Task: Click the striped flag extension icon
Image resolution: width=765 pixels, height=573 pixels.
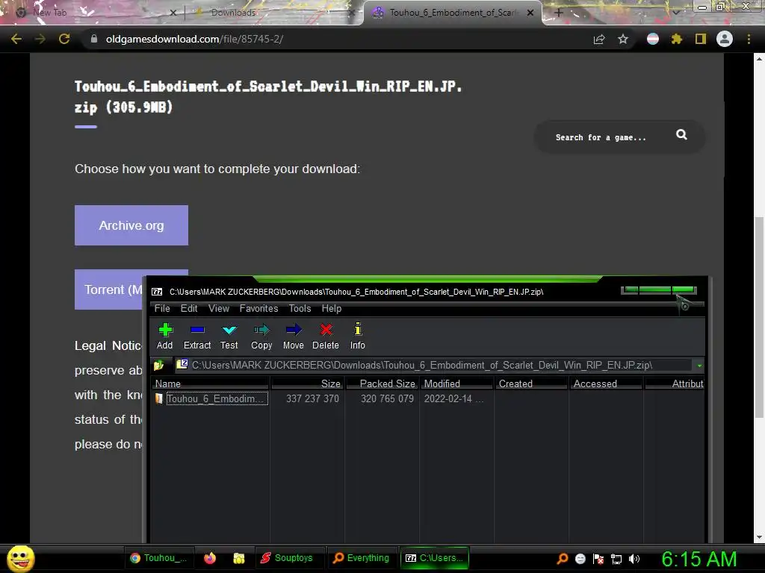Action: [x=653, y=39]
